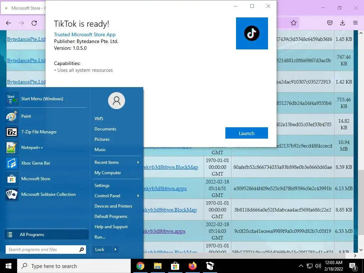Open BytedancePte.Ltd link beside 767.46 KB row
364x273 pixels.
tap(26, 60)
